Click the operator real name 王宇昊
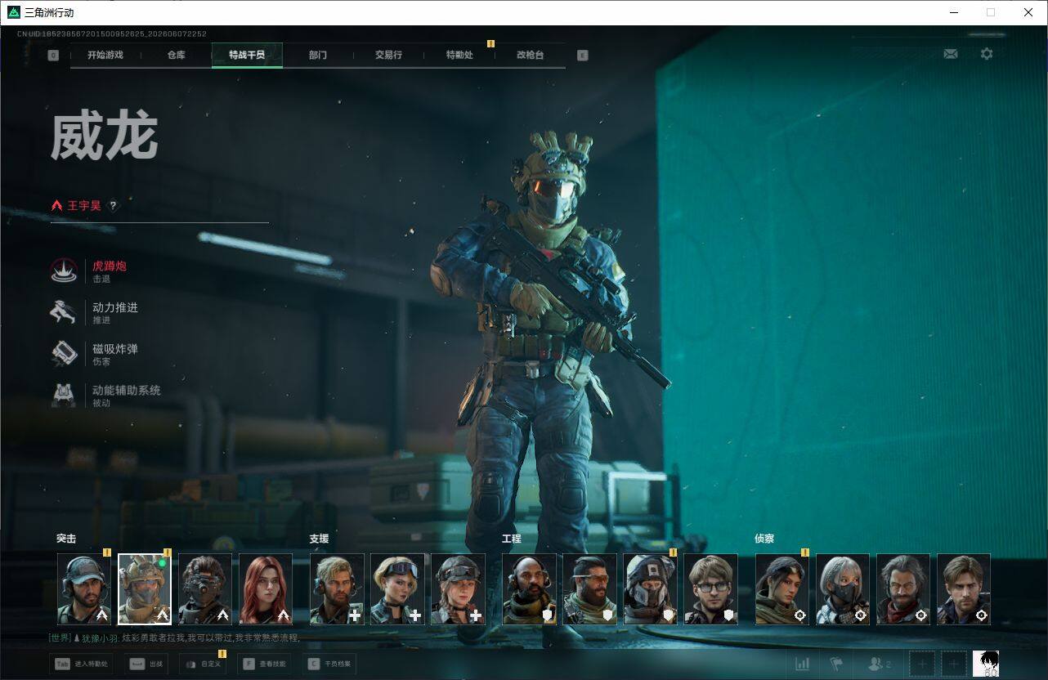Viewport: 1048px width, 680px height. coord(84,206)
